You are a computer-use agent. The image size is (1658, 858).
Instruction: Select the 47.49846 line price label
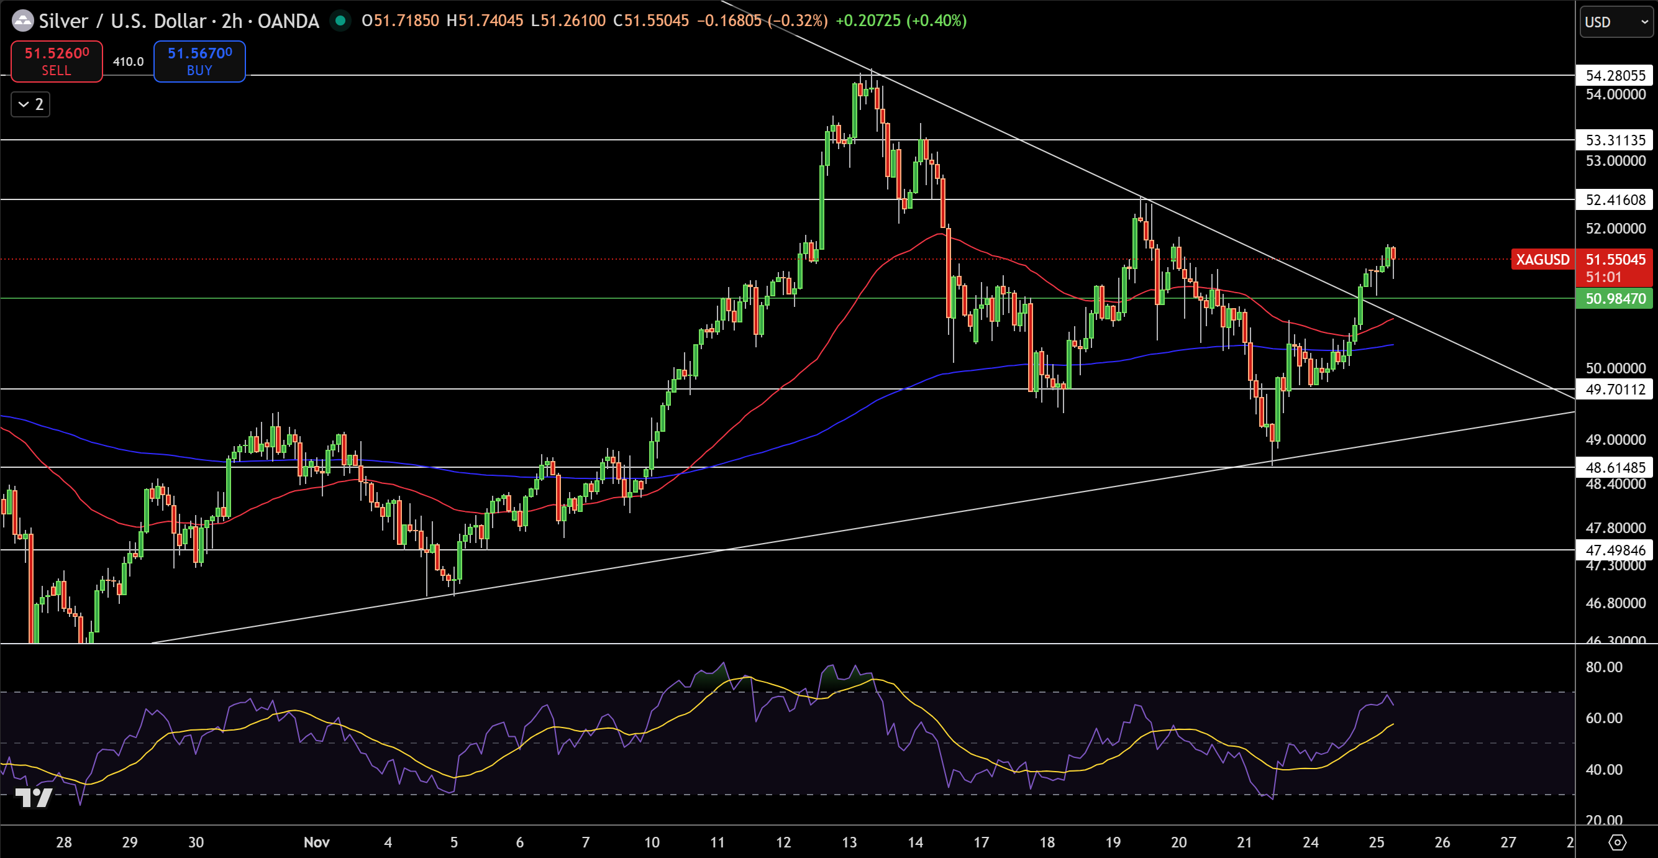pos(1615,550)
